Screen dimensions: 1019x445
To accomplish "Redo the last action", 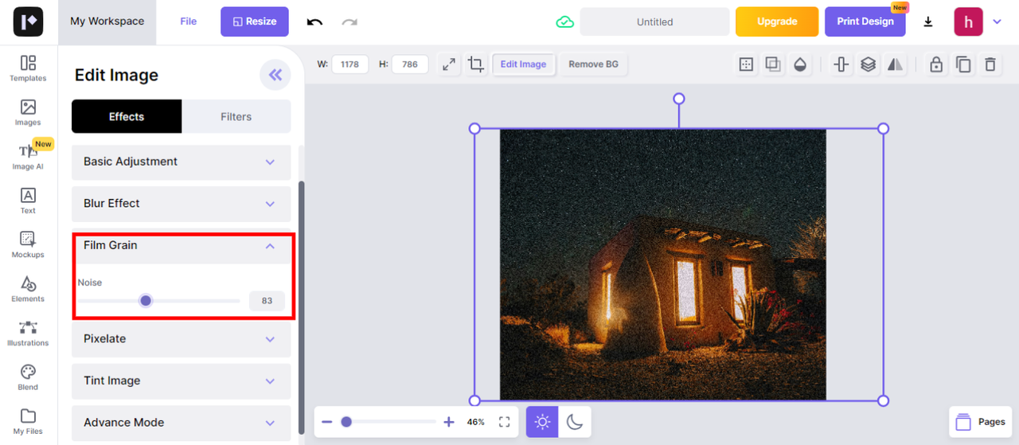I will (x=349, y=21).
